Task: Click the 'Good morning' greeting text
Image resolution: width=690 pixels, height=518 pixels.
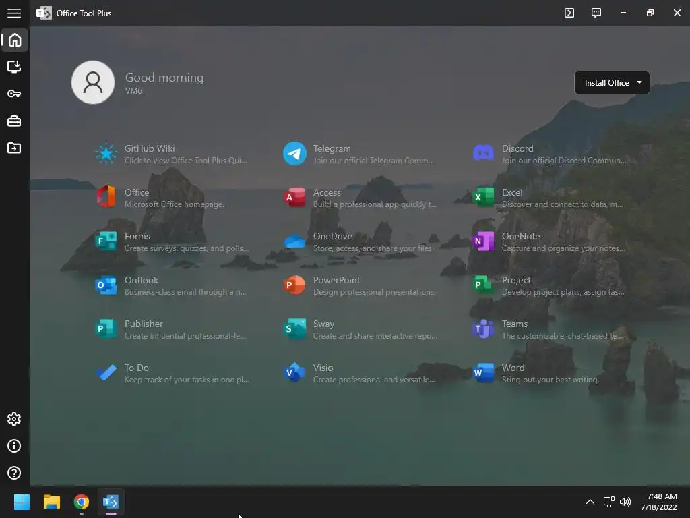Action: pos(164,78)
